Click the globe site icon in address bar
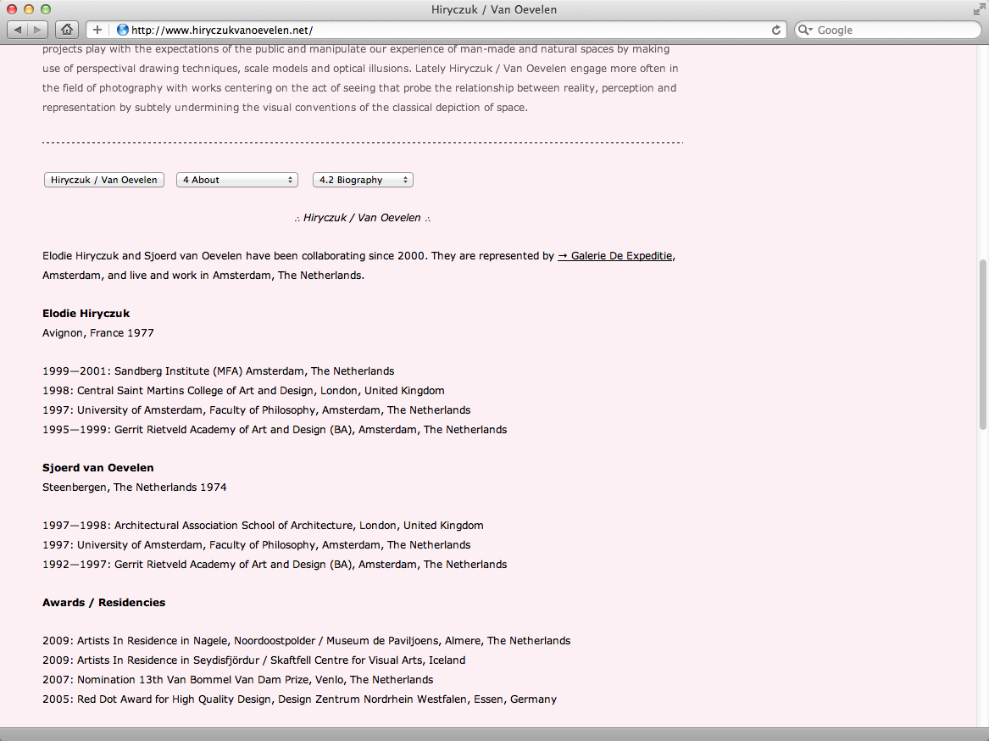This screenshot has width=989, height=741. point(123,30)
